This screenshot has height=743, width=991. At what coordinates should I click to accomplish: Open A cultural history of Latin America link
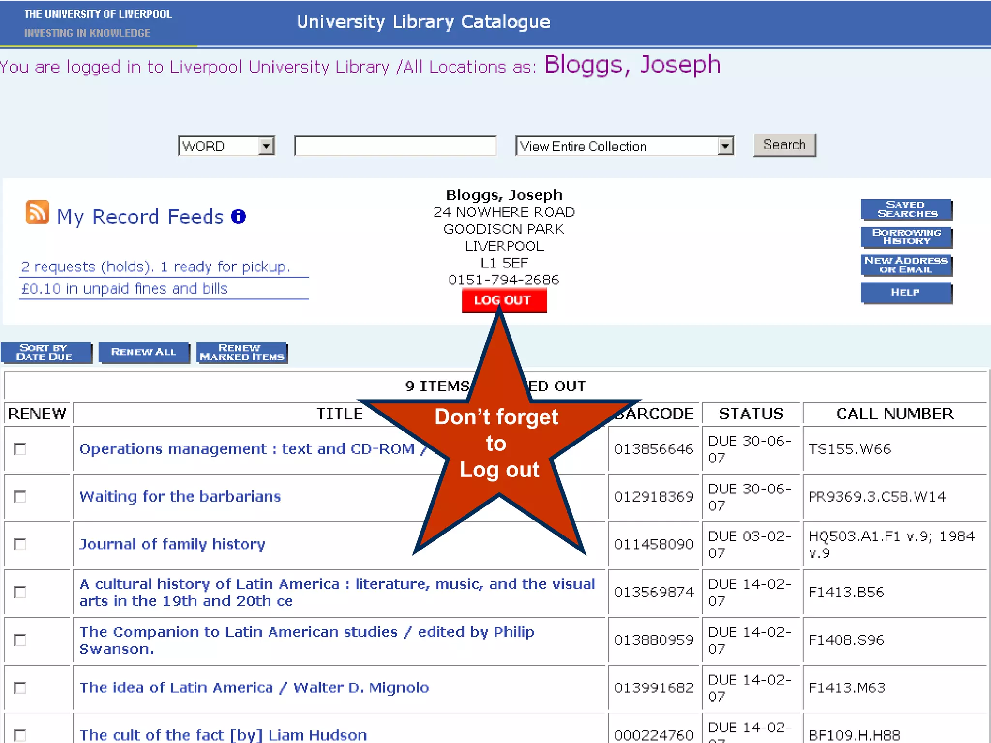click(x=337, y=592)
